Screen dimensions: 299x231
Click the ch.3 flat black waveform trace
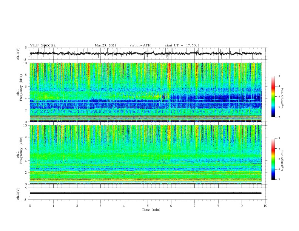(x=145, y=193)
